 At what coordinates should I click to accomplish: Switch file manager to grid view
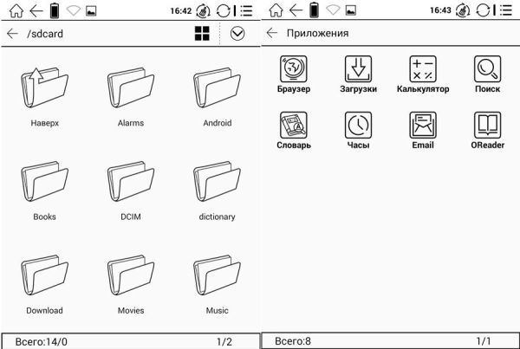(x=202, y=34)
